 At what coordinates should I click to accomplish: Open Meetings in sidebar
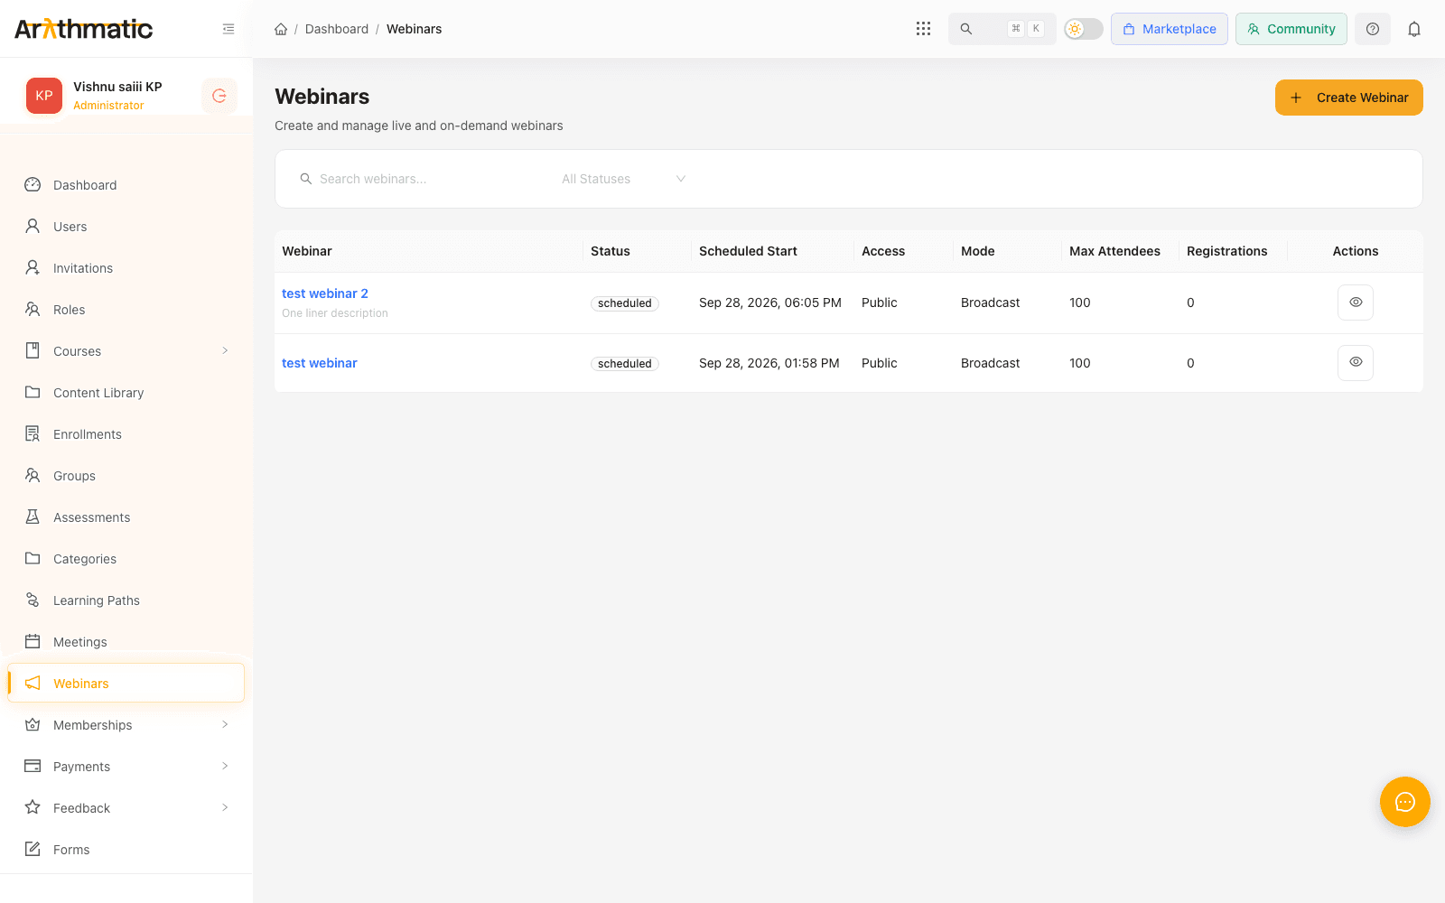126,642
